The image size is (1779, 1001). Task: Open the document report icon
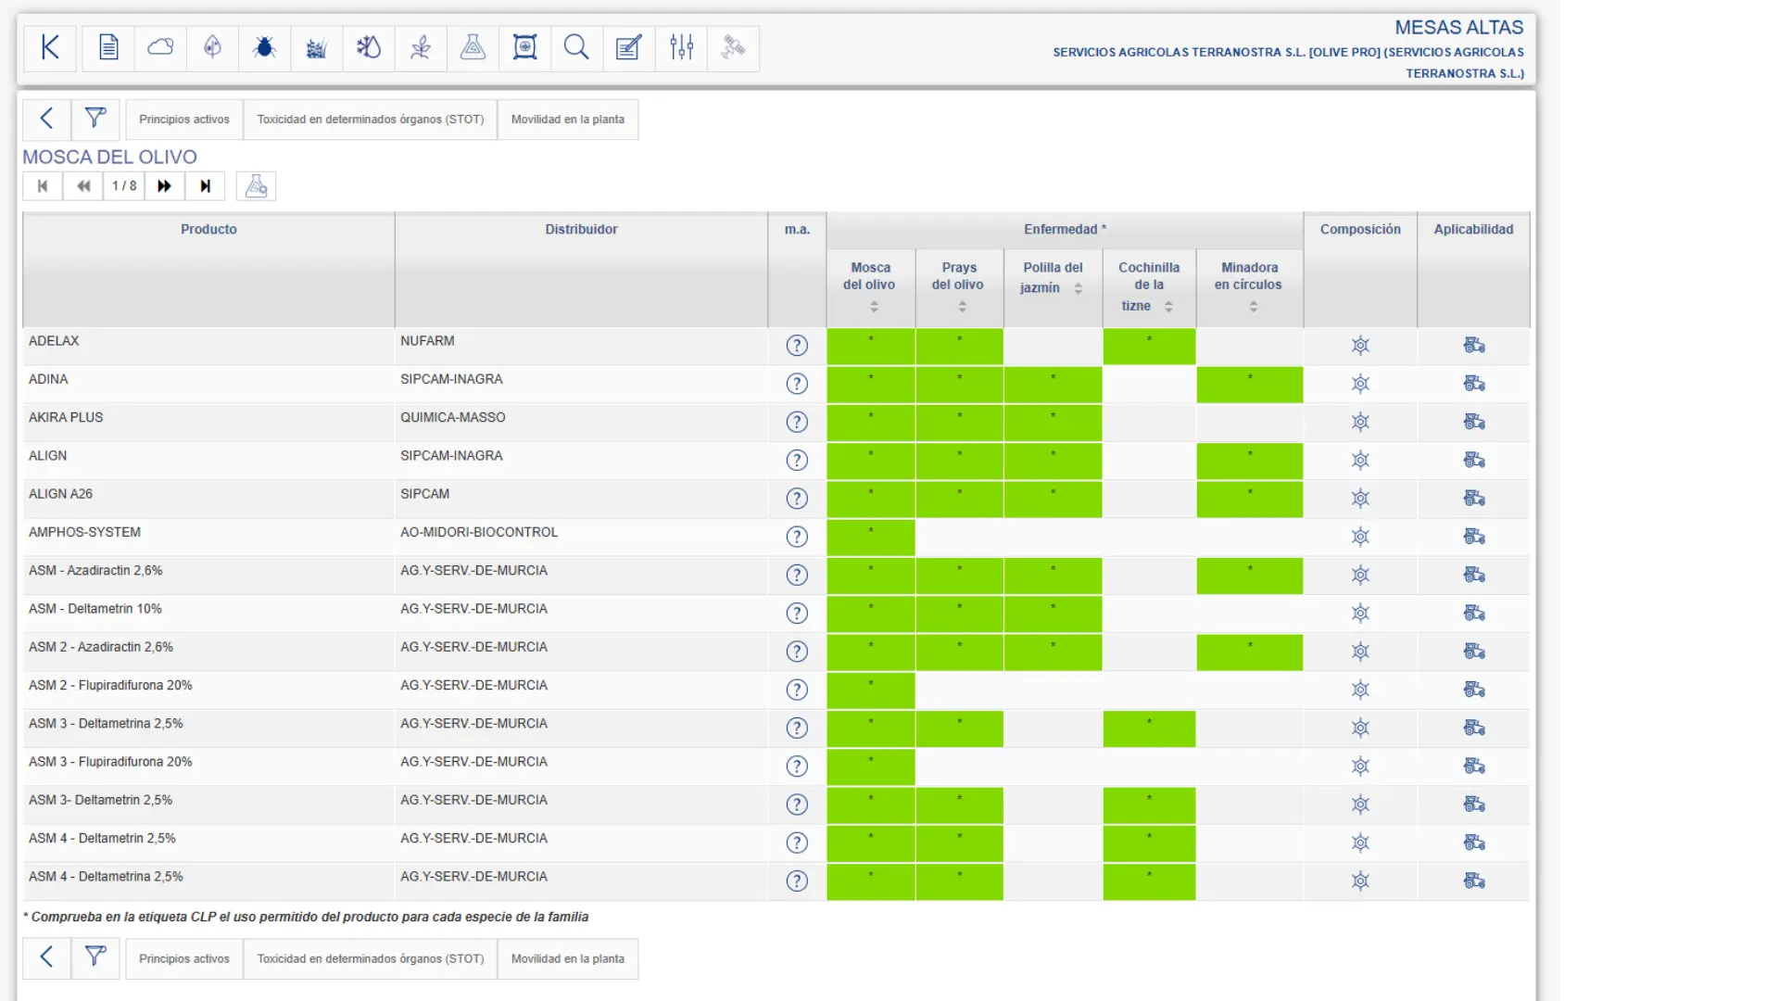108,47
